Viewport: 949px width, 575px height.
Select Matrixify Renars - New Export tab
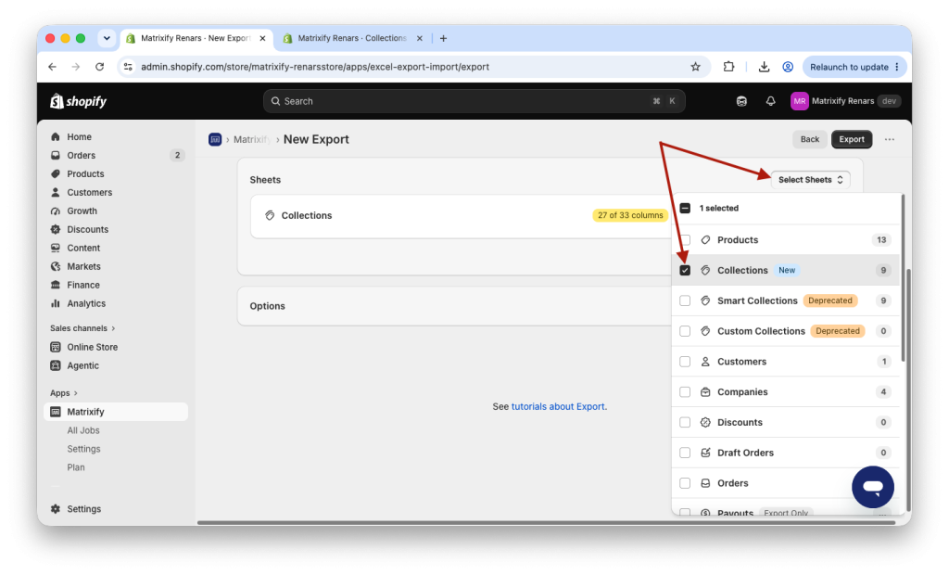click(x=196, y=38)
